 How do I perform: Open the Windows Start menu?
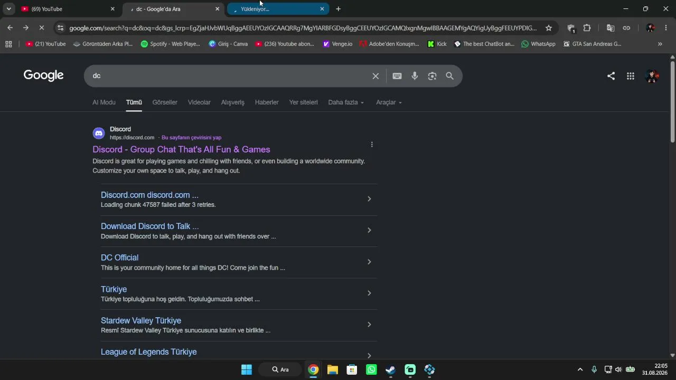click(x=247, y=369)
